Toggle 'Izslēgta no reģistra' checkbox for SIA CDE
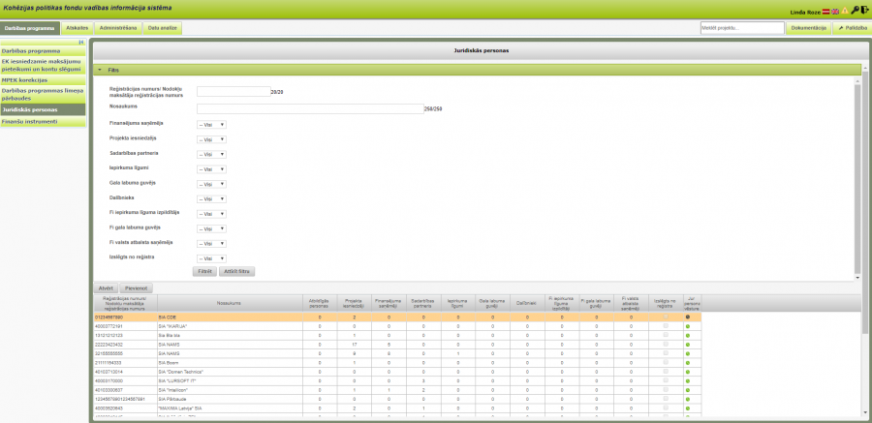The image size is (872, 423). coord(665,317)
